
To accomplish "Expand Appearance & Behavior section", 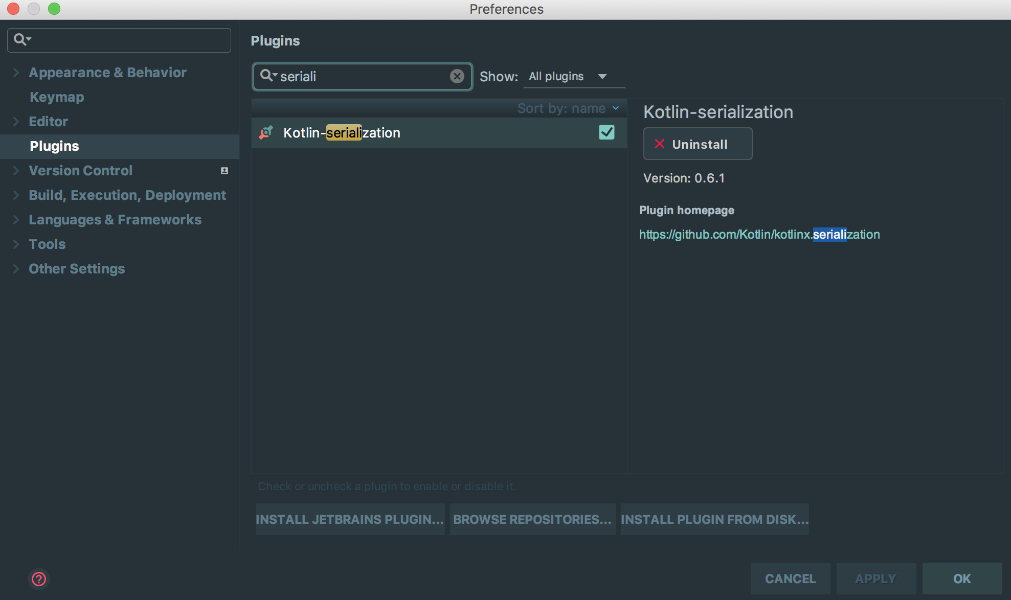I will [x=16, y=73].
